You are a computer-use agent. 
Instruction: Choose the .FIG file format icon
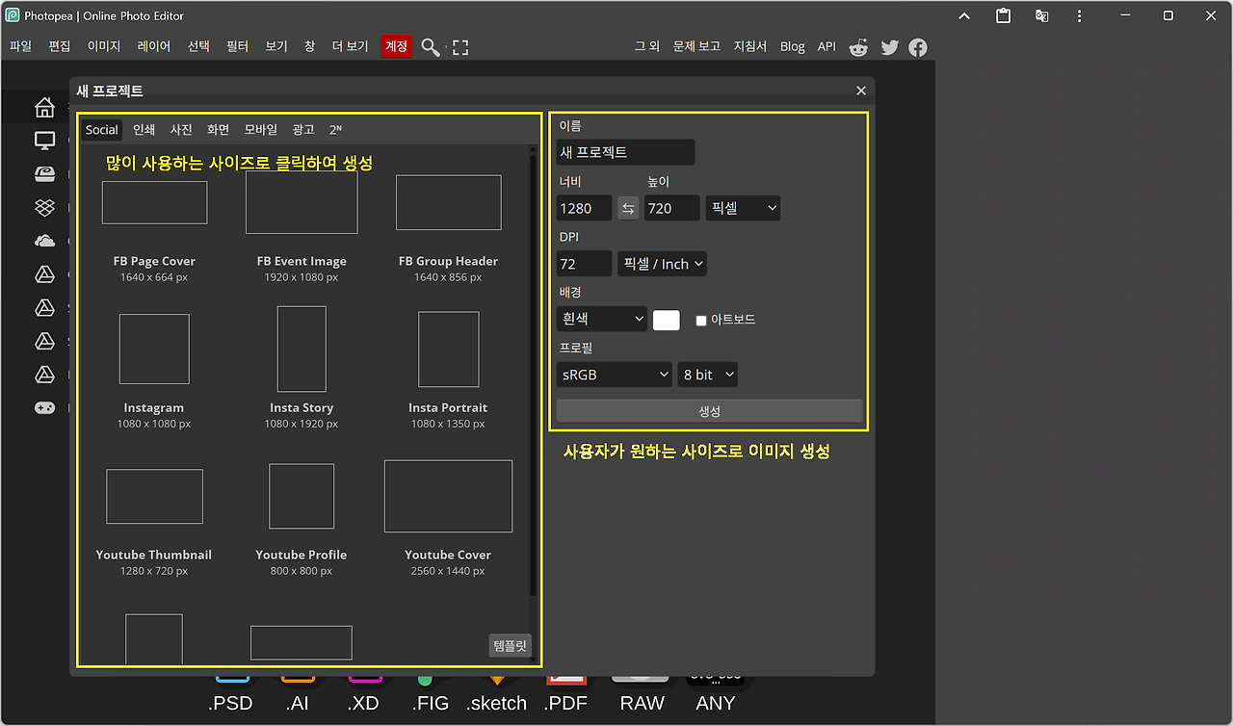(x=431, y=695)
